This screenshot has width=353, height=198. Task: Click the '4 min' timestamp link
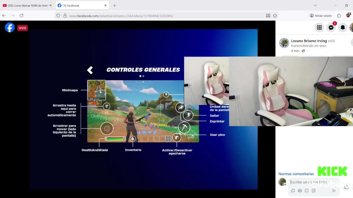click(x=295, y=51)
